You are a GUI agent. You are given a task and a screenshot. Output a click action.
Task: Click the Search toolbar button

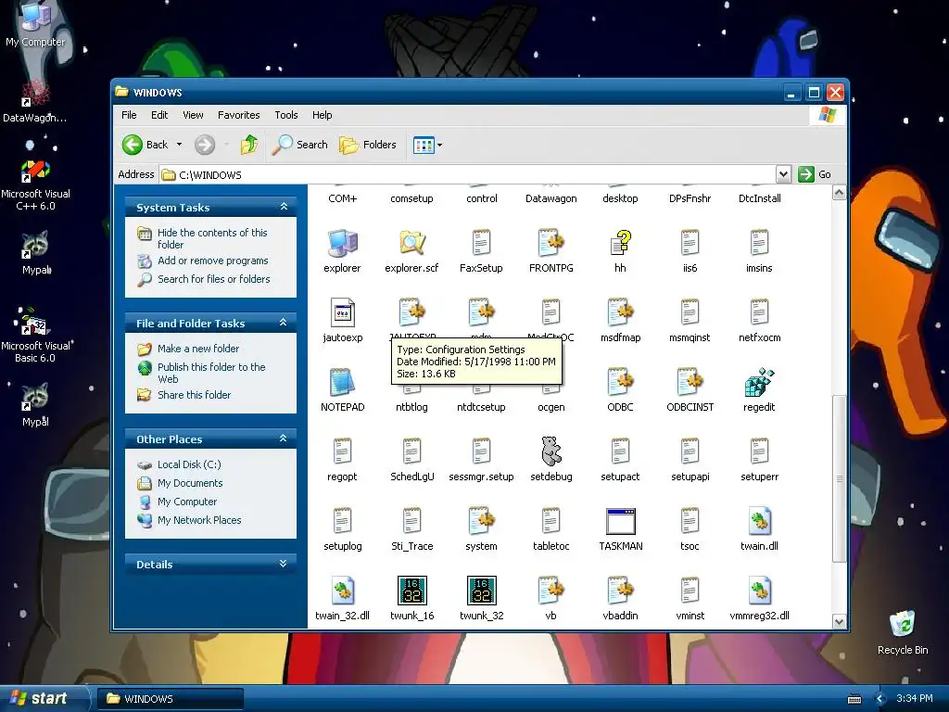(x=299, y=145)
